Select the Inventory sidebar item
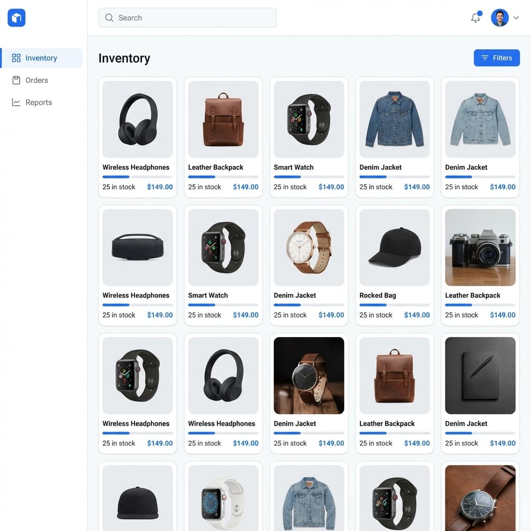 [41, 58]
